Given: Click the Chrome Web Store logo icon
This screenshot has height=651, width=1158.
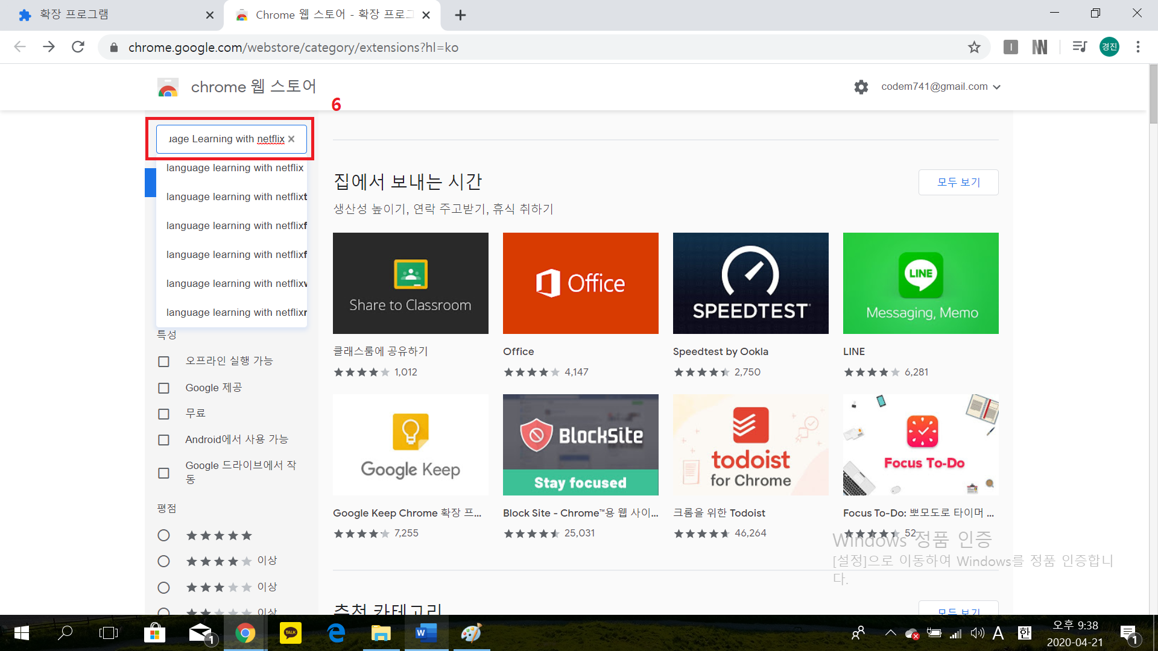Looking at the screenshot, I should pyautogui.click(x=168, y=87).
